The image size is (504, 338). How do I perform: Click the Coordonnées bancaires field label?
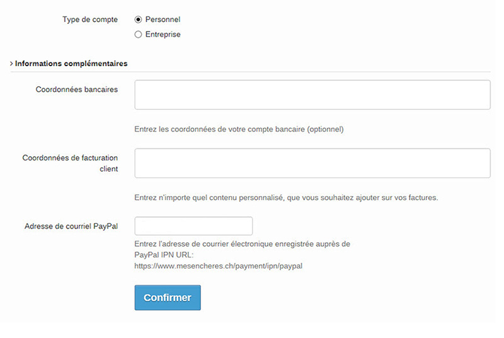[76, 90]
